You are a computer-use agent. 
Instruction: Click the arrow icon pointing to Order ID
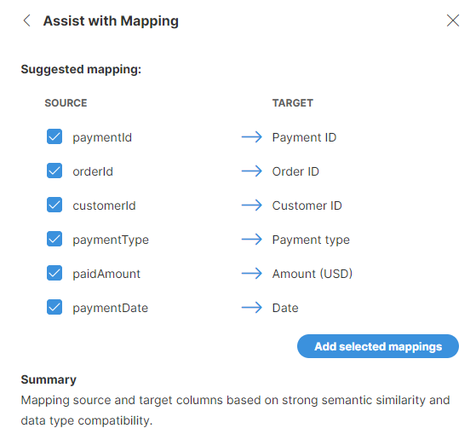pyautogui.click(x=252, y=171)
